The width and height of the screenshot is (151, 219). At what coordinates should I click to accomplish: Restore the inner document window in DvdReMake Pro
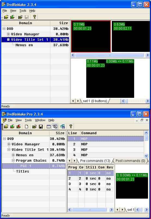point(142,120)
